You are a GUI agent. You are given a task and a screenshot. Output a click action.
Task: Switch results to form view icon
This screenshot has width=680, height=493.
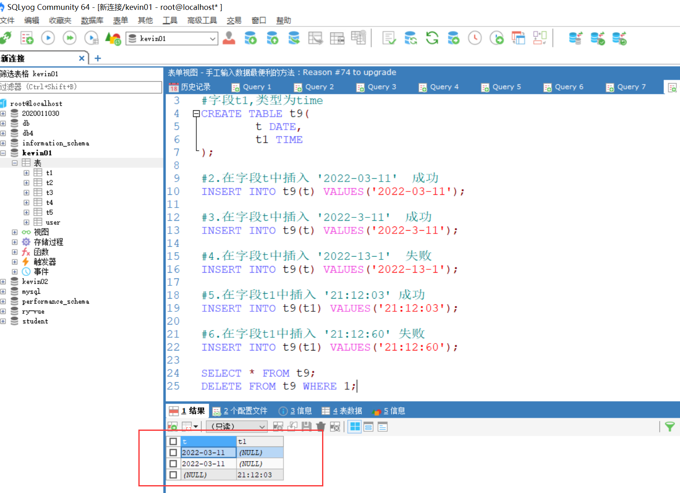click(369, 427)
